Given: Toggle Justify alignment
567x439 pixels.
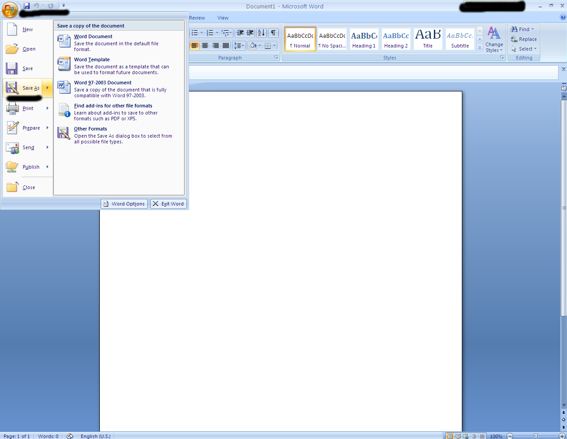Looking at the screenshot, I should point(226,46).
